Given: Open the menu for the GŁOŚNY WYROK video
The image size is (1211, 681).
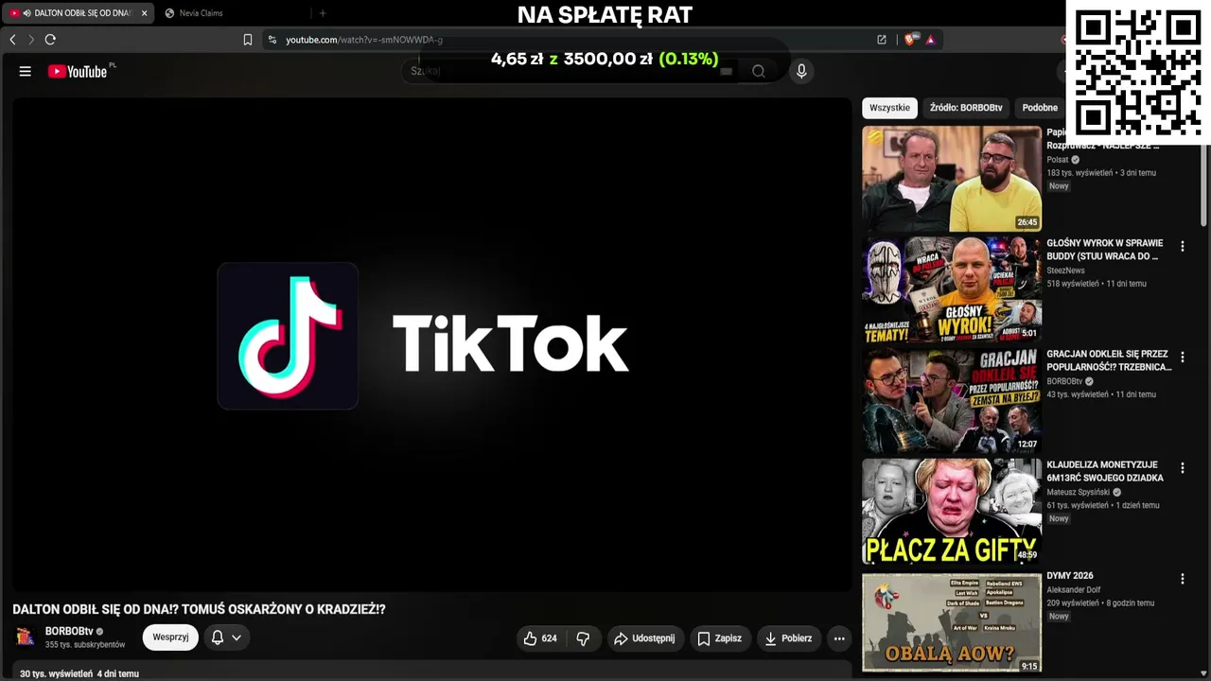Looking at the screenshot, I should click(x=1182, y=247).
